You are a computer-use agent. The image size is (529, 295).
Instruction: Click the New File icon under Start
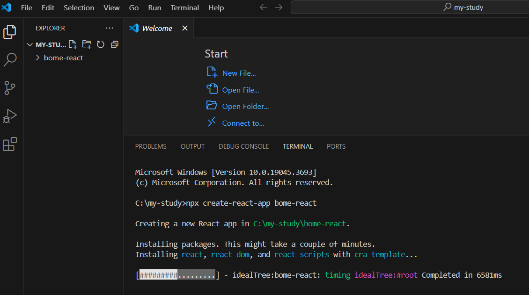212,72
